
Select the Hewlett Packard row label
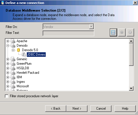28,73
